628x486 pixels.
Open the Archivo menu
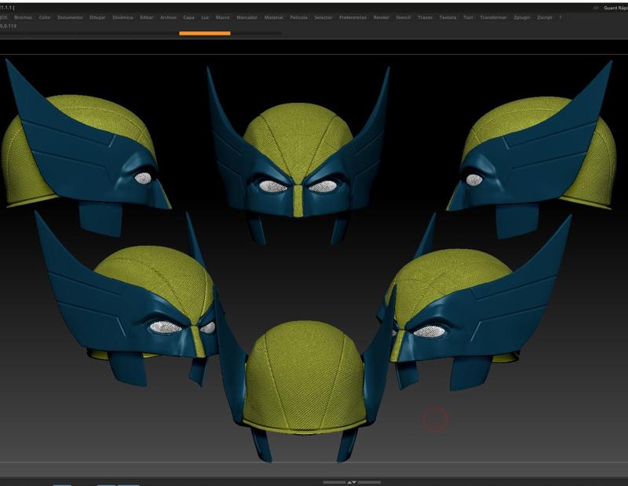coord(168,17)
